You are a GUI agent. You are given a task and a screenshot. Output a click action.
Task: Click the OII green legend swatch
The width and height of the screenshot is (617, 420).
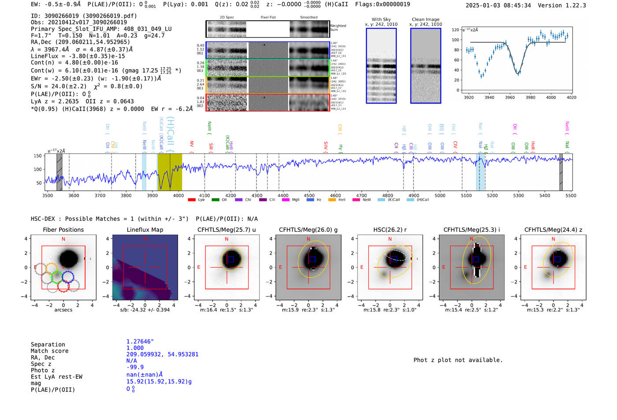[216, 200]
